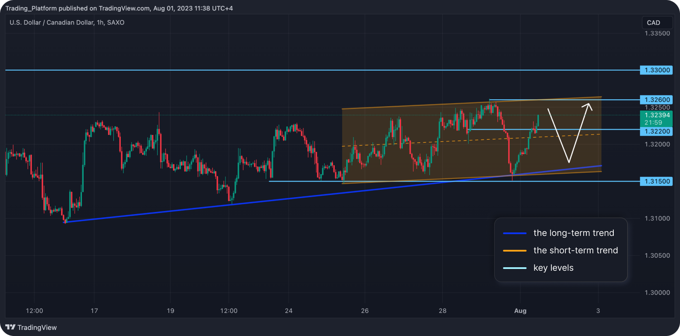Click the '26' date on time axis
The image size is (680, 336).
365,311
